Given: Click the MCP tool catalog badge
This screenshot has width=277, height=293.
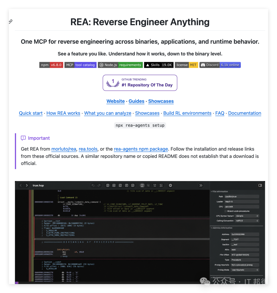Looking at the screenshot, I should point(81,65).
